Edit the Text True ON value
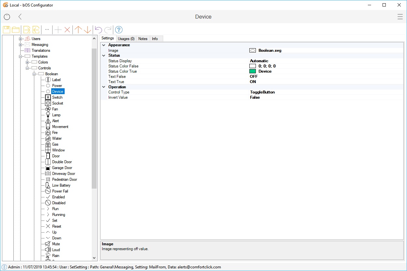This screenshot has width=407, height=271. tap(253, 82)
